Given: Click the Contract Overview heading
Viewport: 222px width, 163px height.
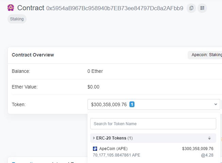Looking at the screenshot, I should (x=33, y=55).
